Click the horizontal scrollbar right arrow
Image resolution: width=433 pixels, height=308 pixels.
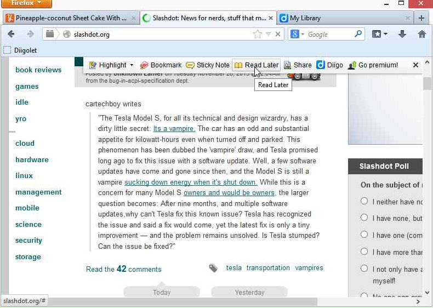tap(418, 302)
